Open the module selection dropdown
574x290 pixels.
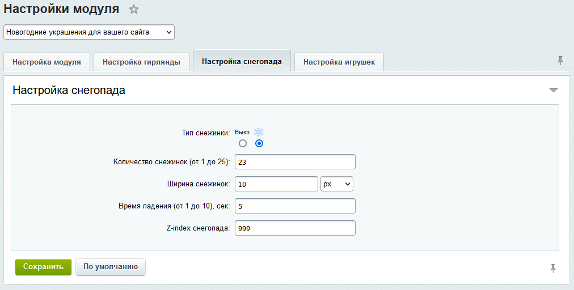89,32
